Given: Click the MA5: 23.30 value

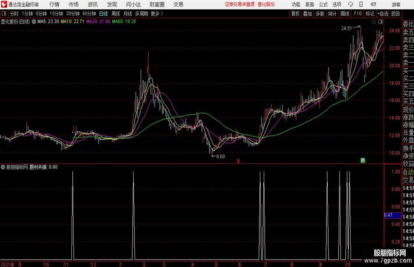Looking at the screenshot, I should coord(48,21).
